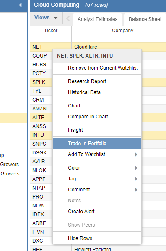The height and width of the screenshot is (251, 166).
Task: Select the TYL ticker cell
Action: tap(41, 91)
